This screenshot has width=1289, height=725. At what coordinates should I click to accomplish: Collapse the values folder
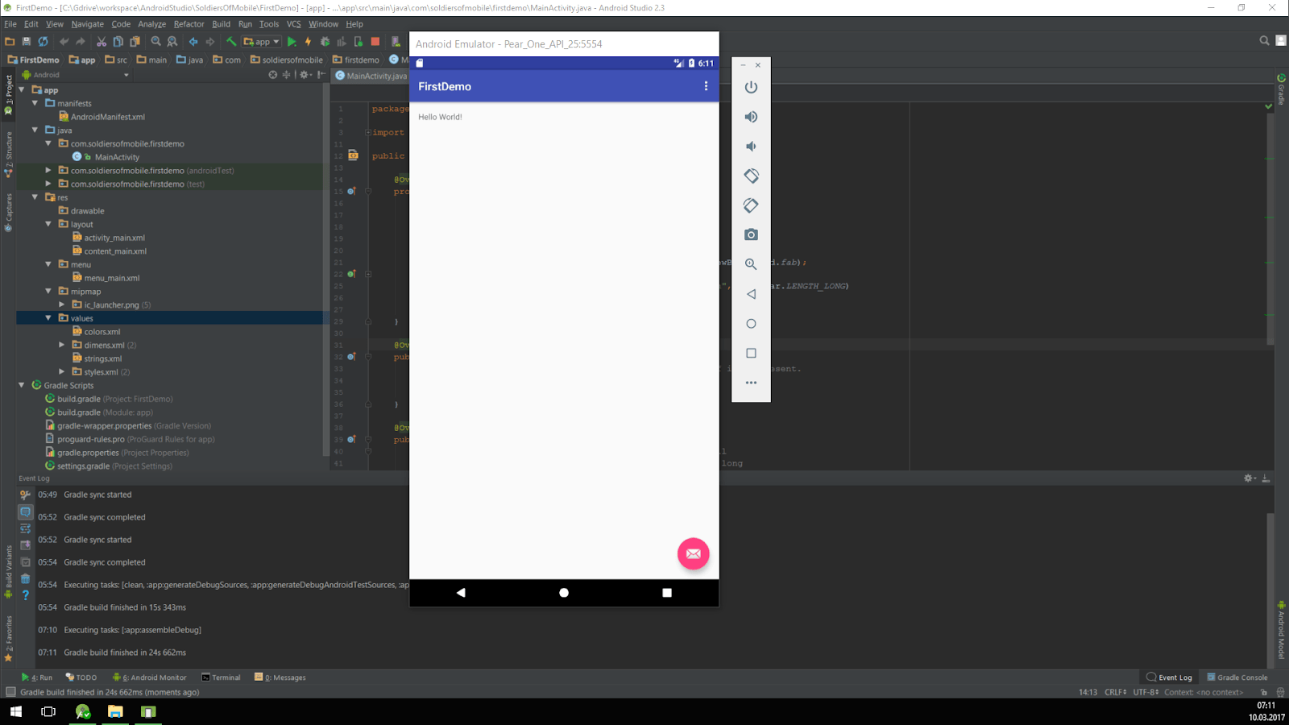click(x=48, y=317)
